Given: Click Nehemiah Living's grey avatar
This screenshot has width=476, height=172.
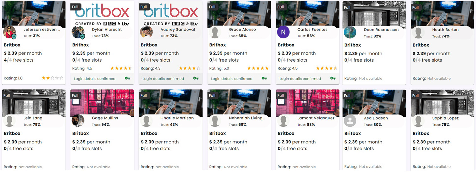Looking at the screenshot, I should click(215, 121).
